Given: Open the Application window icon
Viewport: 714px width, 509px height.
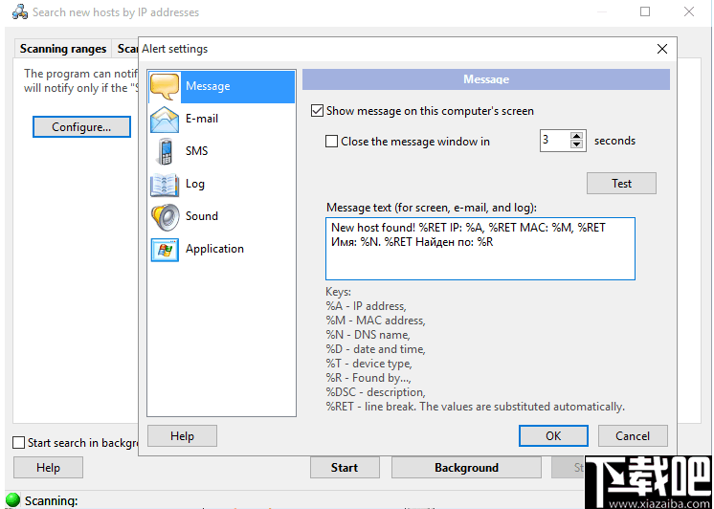Looking at the screenshot, I should 165,250.
